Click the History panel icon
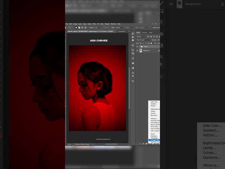The height and width of the screenshot is (169, 225). point(133,34)
